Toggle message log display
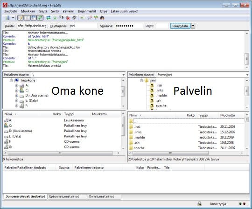The width and height of the screenshot is (252, 209). 21,18
